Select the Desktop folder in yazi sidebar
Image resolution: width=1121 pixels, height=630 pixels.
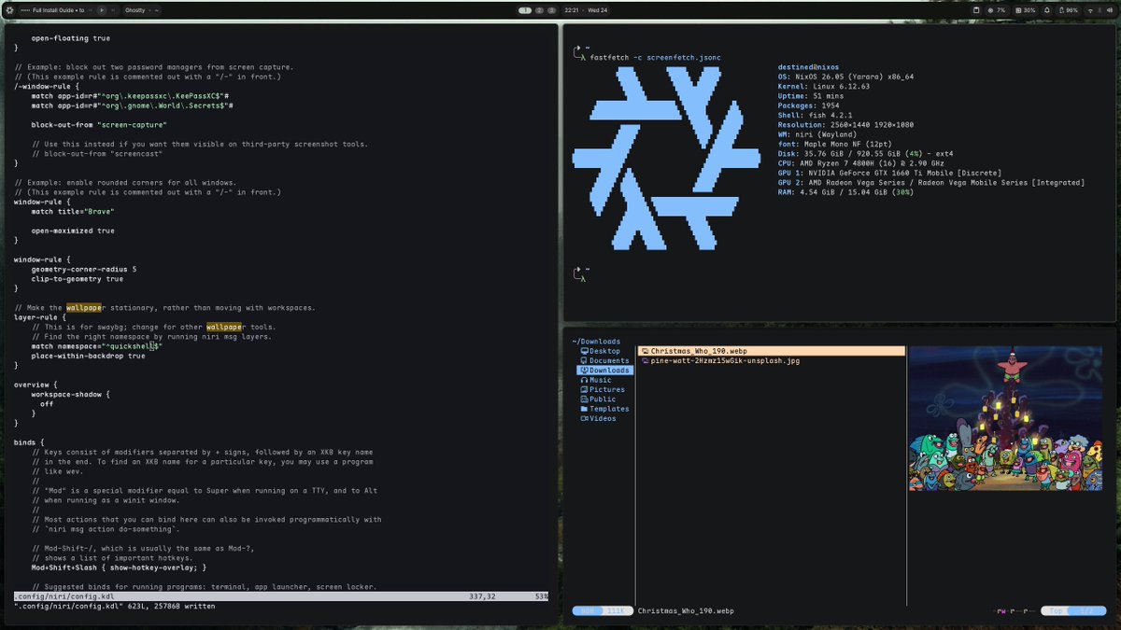[600, 351]
